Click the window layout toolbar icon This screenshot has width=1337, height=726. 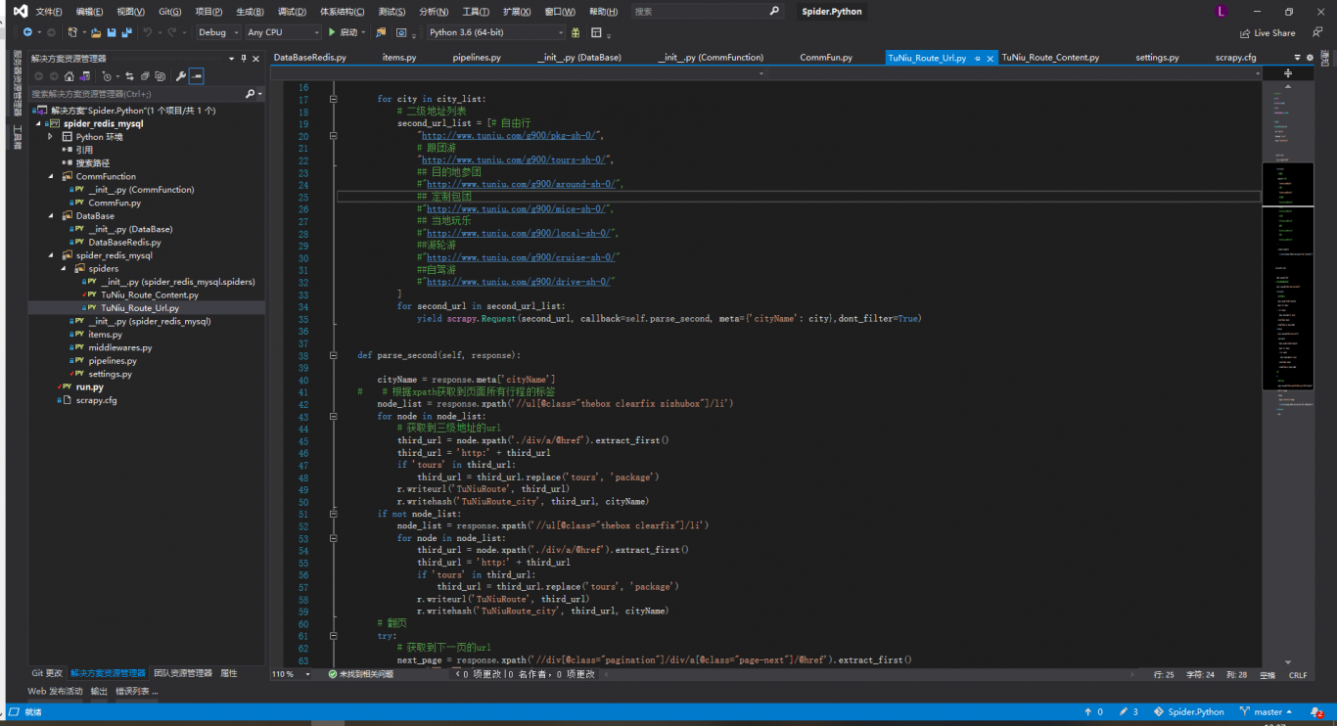click(596, 32)
